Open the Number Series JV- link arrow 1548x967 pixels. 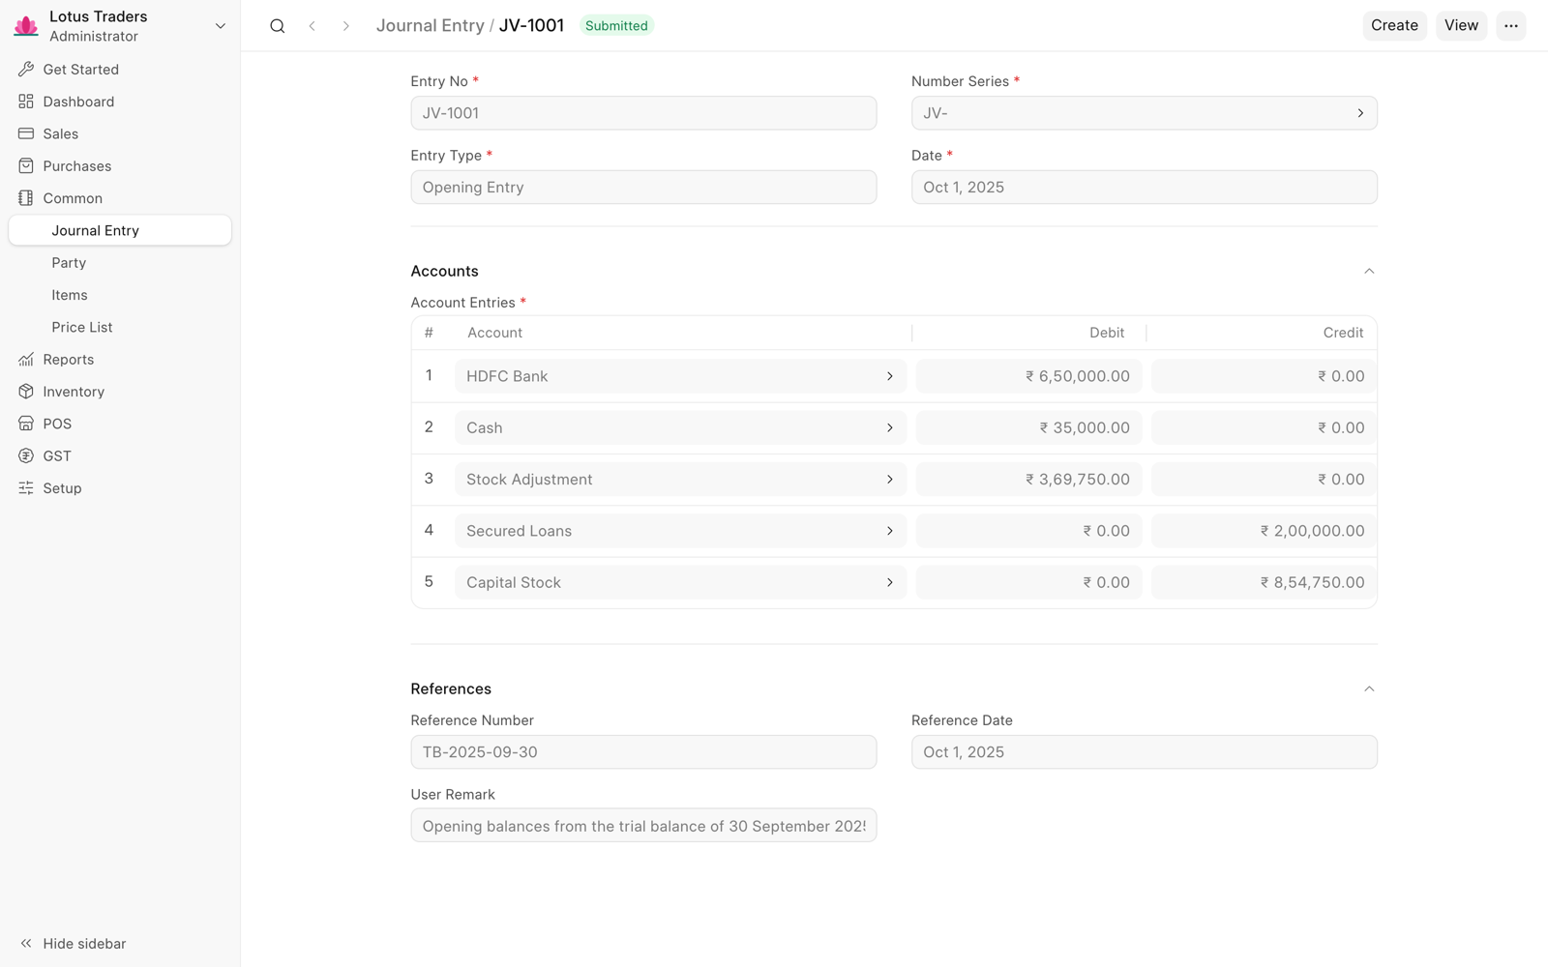(1360, 113)
